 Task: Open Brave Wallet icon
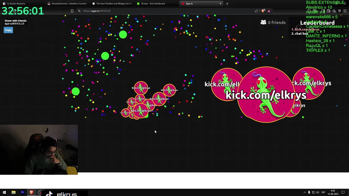tap(329, 11)
